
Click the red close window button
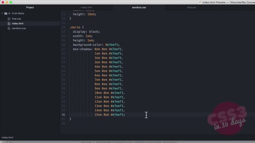3,2
